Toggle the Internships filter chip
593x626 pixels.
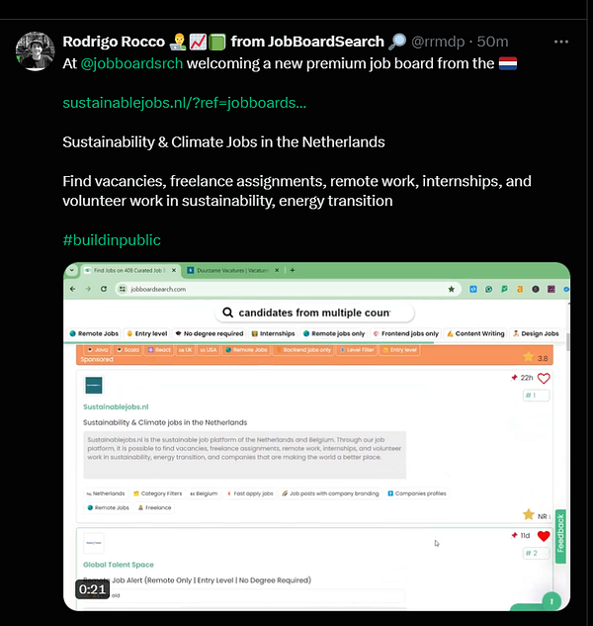click(x=274, y=333)
